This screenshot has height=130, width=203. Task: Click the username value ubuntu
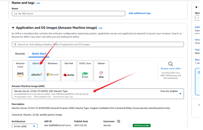click(x=107, y=125)
